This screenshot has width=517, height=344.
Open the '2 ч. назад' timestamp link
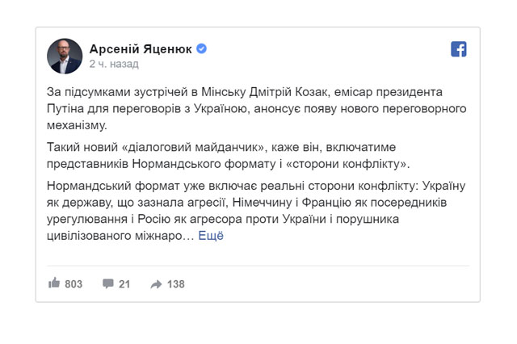(114, 64)
